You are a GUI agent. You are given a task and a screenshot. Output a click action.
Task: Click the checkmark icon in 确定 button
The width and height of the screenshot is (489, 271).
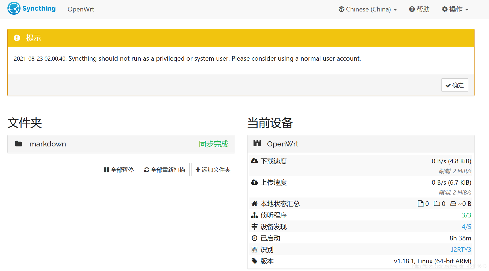pyautogui.click(x=448, y=86)
